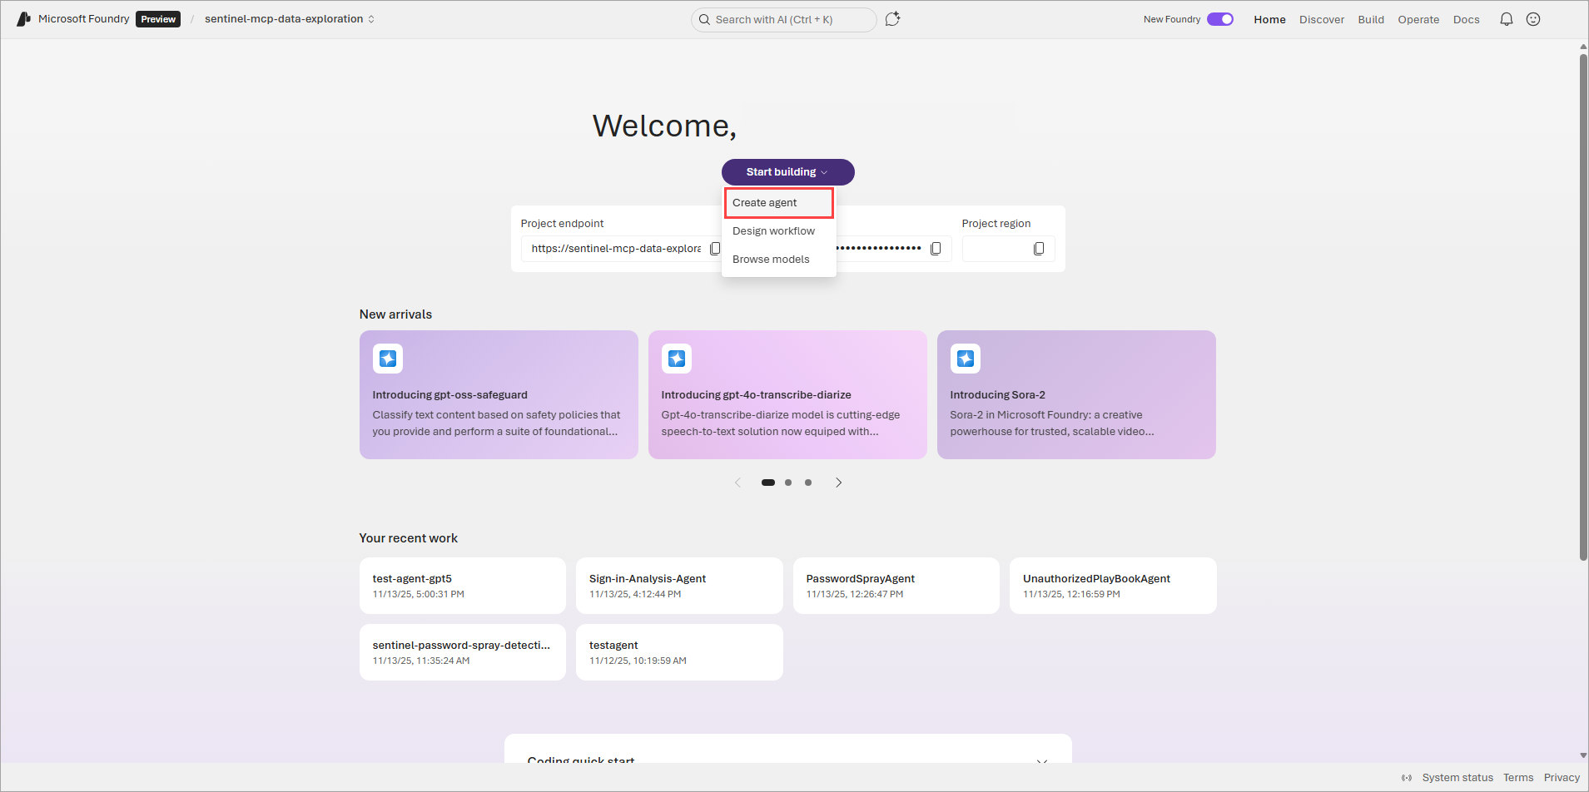Open the UnauthorizedPlayBookAgent recent item
Image resolution: width=1589 pixels, height=792 pixels.
[x=1113, y=586]
